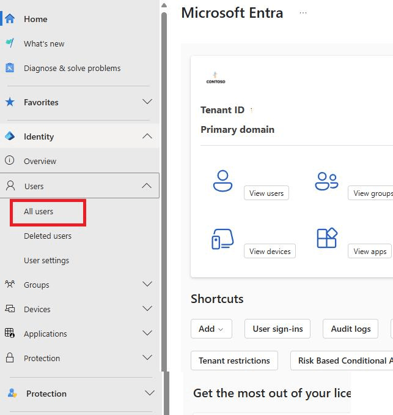
Task: Click the Users person icon in sidebar
Action: coord(10,186)
